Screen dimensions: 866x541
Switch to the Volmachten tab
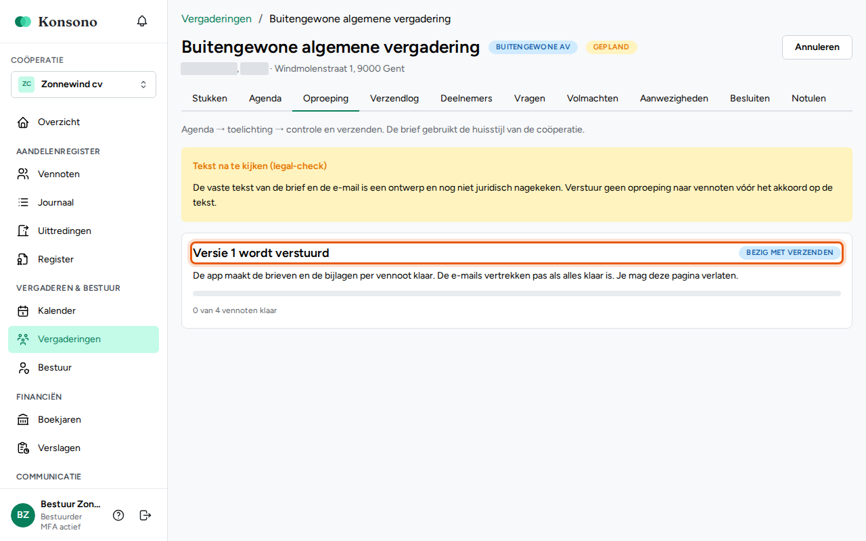pyautogui.click(x=593, y=98)
